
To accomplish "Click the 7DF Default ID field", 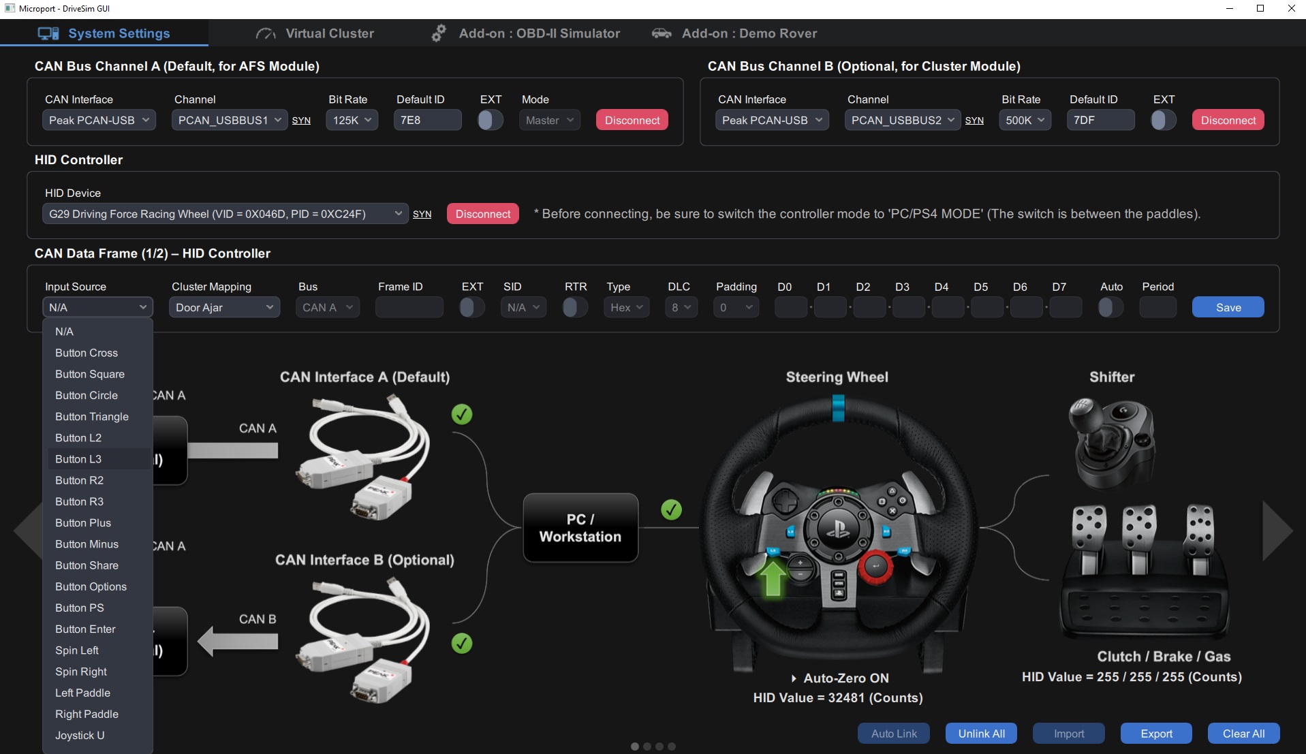I will [x=1100, y=120].
